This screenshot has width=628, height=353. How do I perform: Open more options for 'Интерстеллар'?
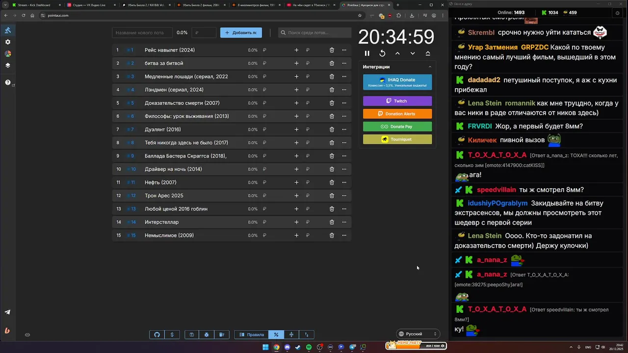click(344, 222)
